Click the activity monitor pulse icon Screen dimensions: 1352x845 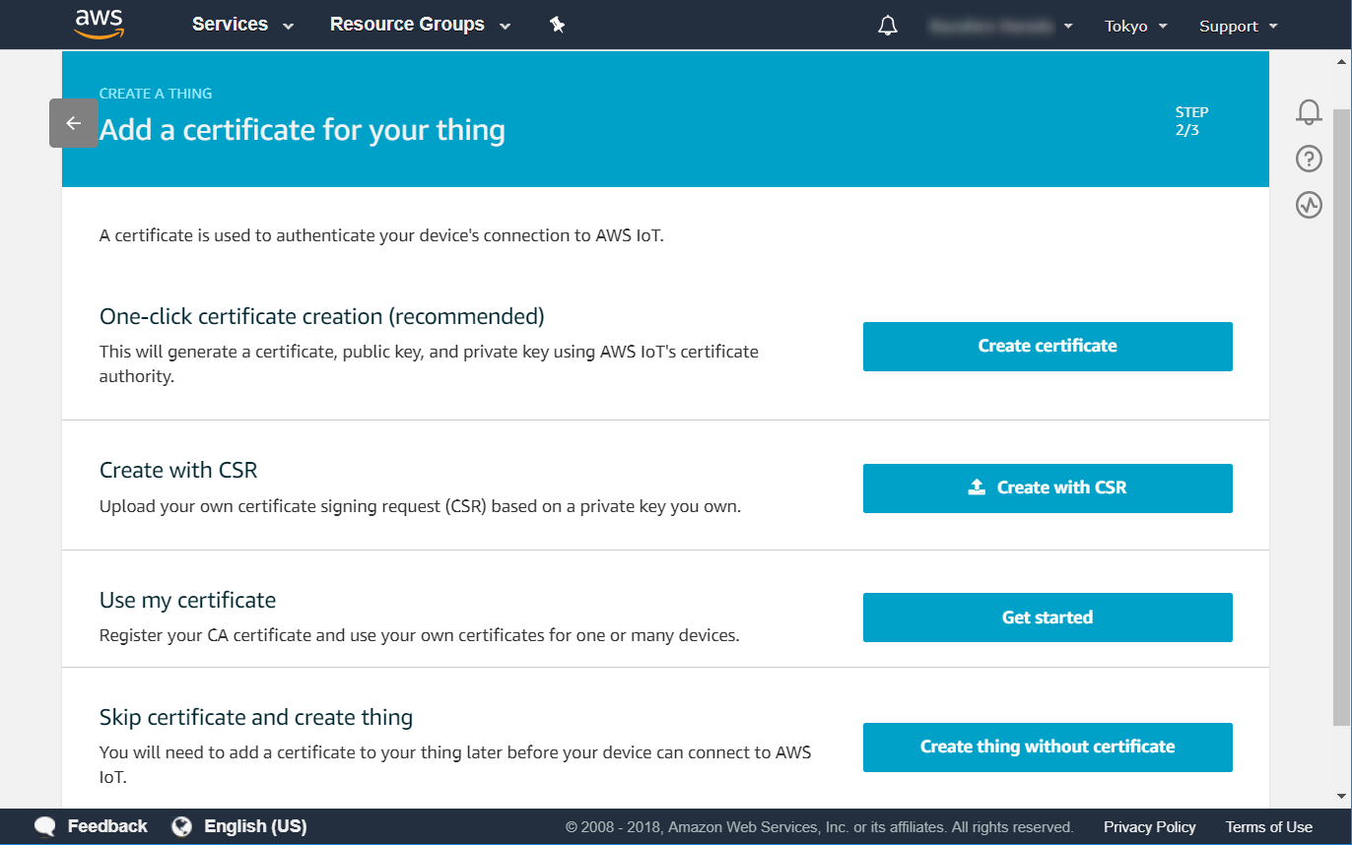(x=1309, y=205)
